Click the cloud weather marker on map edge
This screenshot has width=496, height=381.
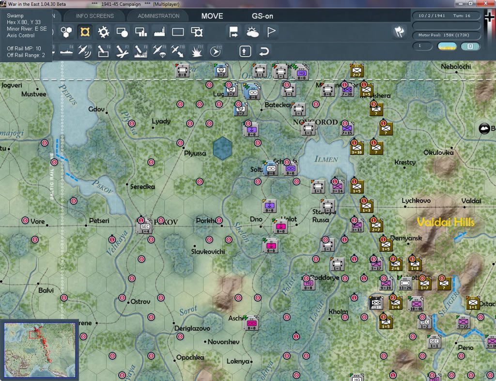(x=484, y=128)
